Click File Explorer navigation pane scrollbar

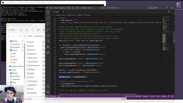click(25, 61)
